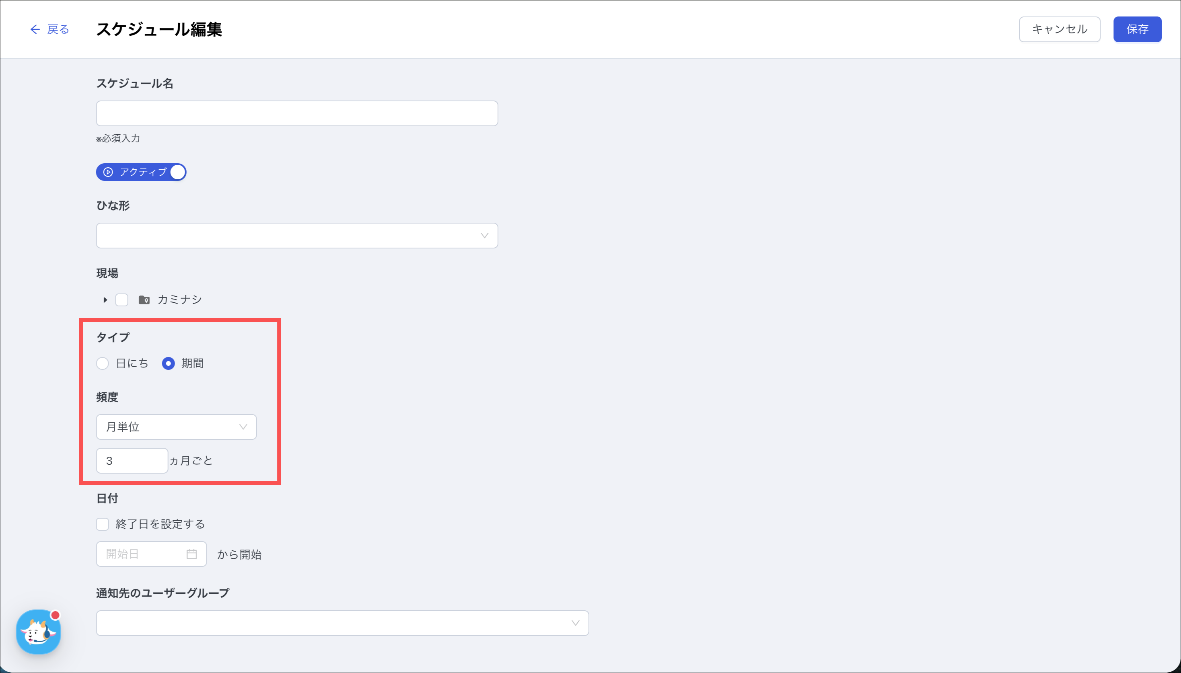The image size is (1181, 673).
Task: Click the カミナシ folder location icon
Action: 144,300
